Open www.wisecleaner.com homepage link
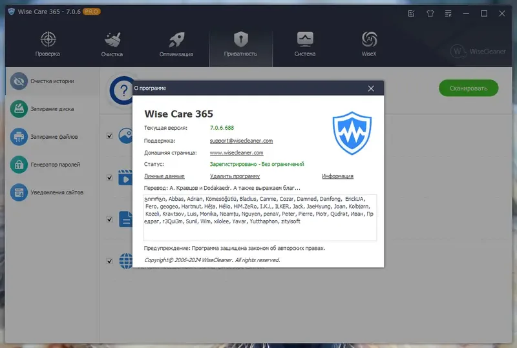This screenshot has width=517, height=348. [x=237, y=152]
